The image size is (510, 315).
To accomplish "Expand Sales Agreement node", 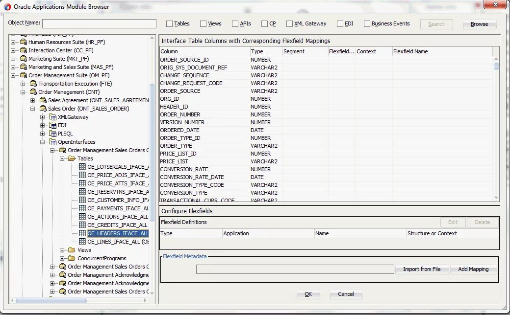I will [x=32, y=101].
